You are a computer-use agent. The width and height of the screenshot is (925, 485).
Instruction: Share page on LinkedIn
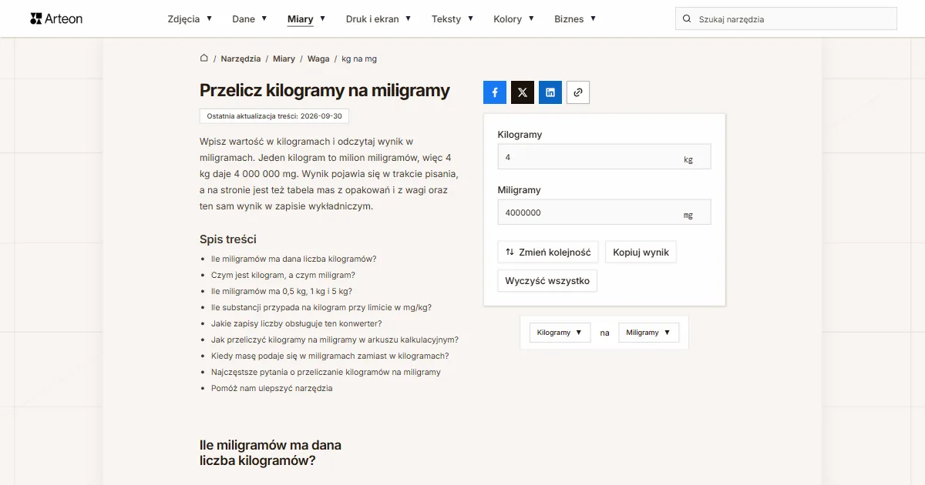click(x=550, y=92)
